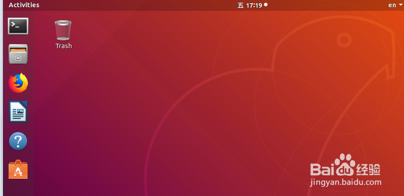Show the calendar from the 17:19 clock
Screen dimensions: 404x196
point(252,5)
